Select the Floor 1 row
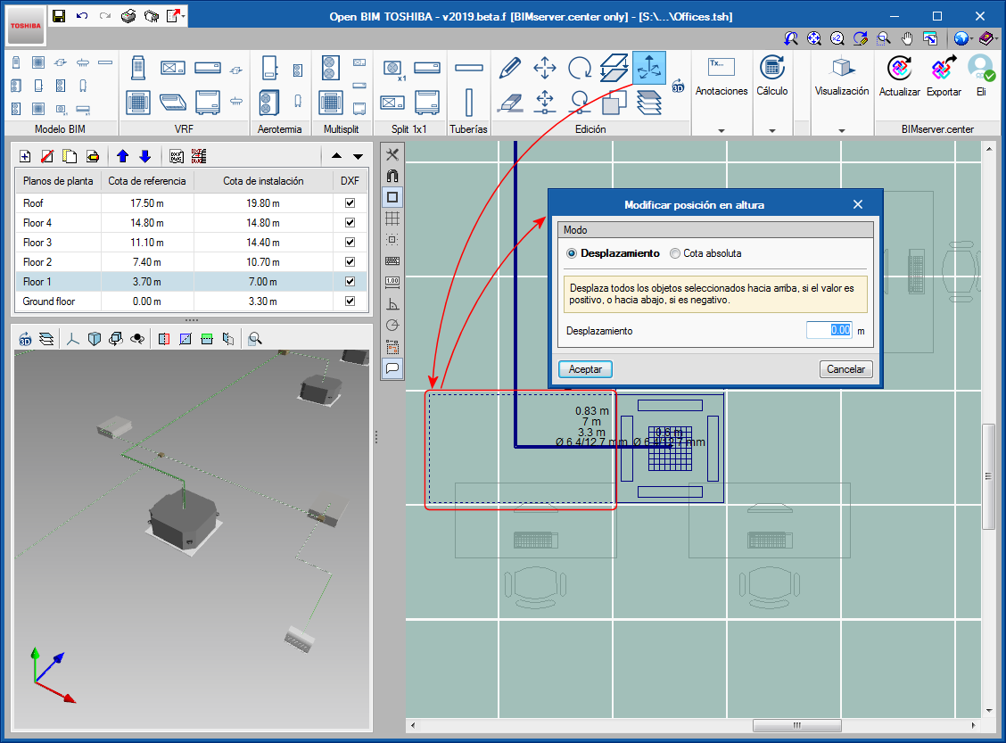Viewport: 1006px width, 743px height. click(191, 282)
